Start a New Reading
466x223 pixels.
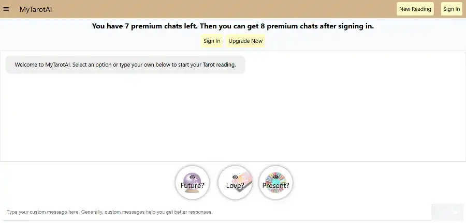click(x=415, y=9)
